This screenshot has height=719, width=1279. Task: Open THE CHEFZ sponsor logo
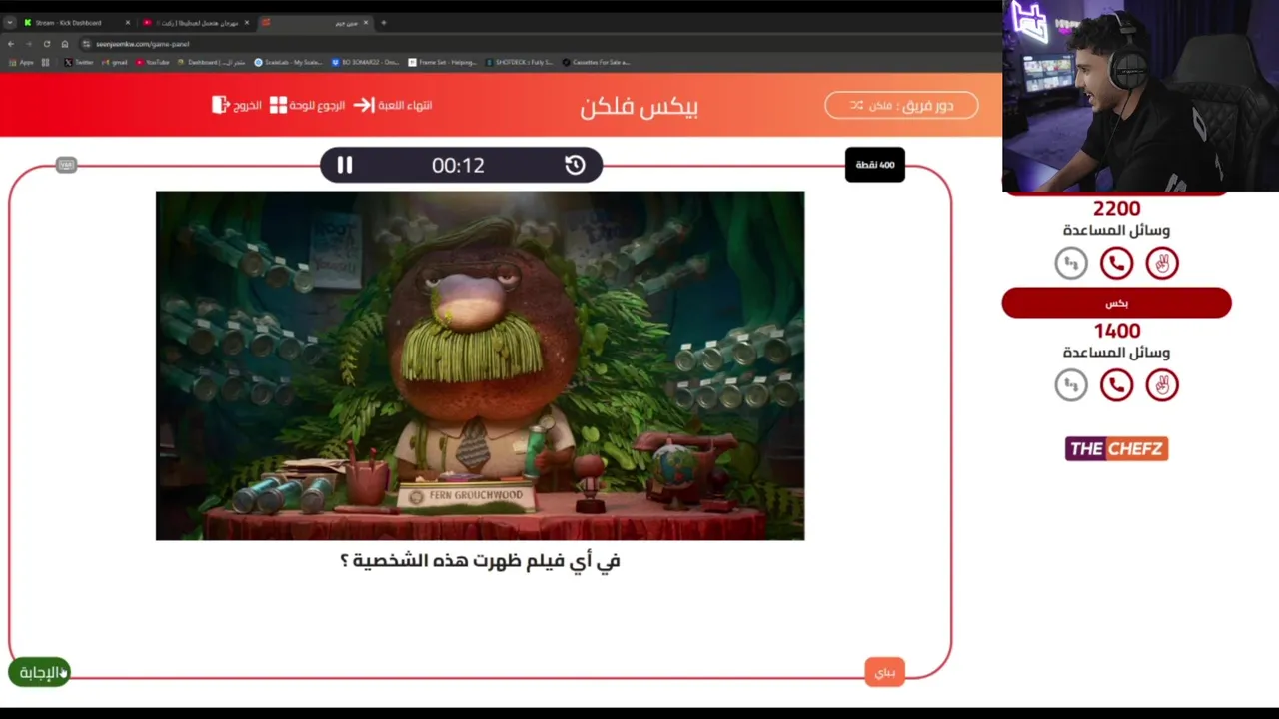coord(1116,448)
